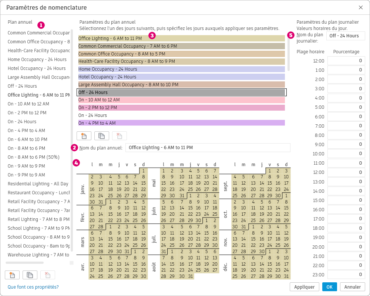Click the sept. month label in calendar
The image size is (370, 296).
225,186
